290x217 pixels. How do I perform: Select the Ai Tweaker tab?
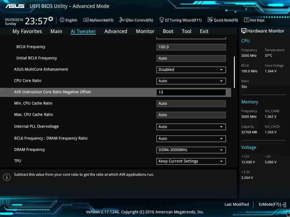pyautogui.click(x=83, y=31)
